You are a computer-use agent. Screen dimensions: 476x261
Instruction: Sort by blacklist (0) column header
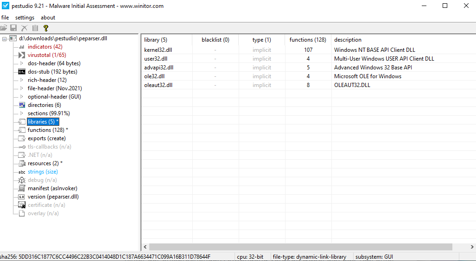216,40
